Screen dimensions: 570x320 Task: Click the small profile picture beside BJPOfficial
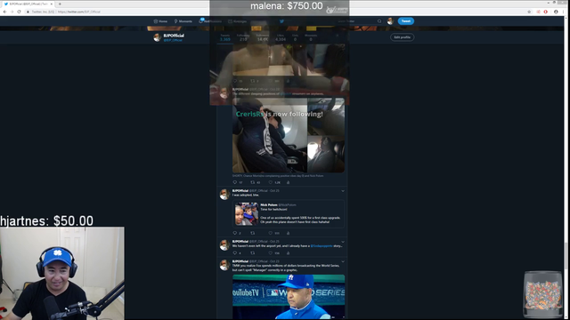pyautogui.click(x=157, y=37)
